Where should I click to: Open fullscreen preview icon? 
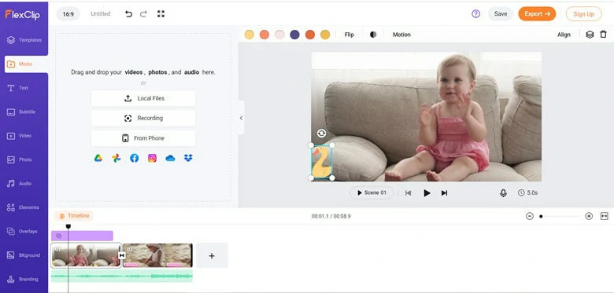161,13
